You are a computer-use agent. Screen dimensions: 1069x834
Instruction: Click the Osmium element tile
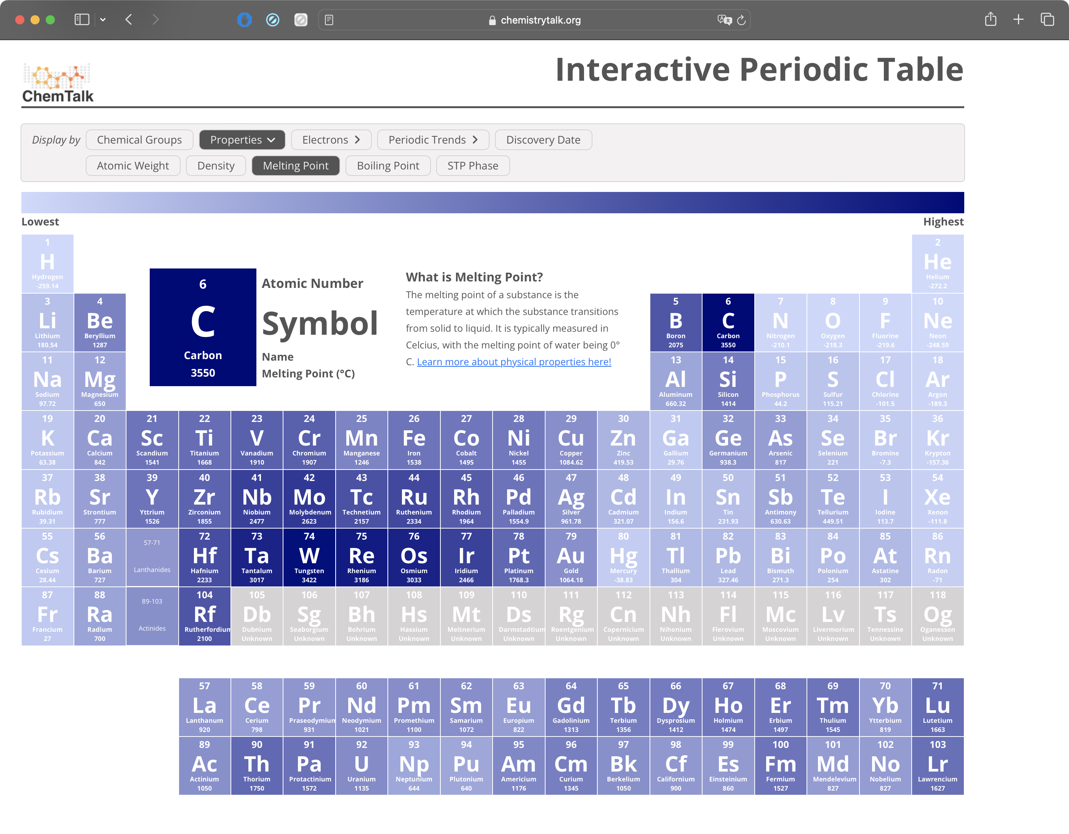(414, 557)
